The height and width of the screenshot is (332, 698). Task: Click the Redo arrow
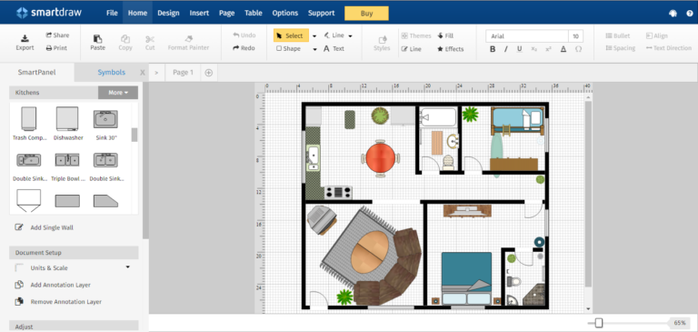(236, 48)
